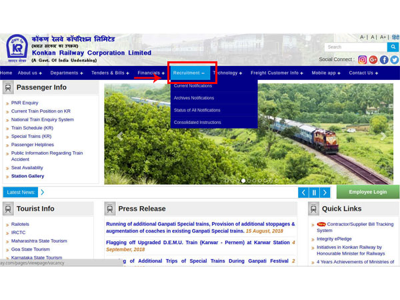Expand the Departments menu
Image resolution: width=400 pixels, height=300 pixels.
tap(67, 73)
